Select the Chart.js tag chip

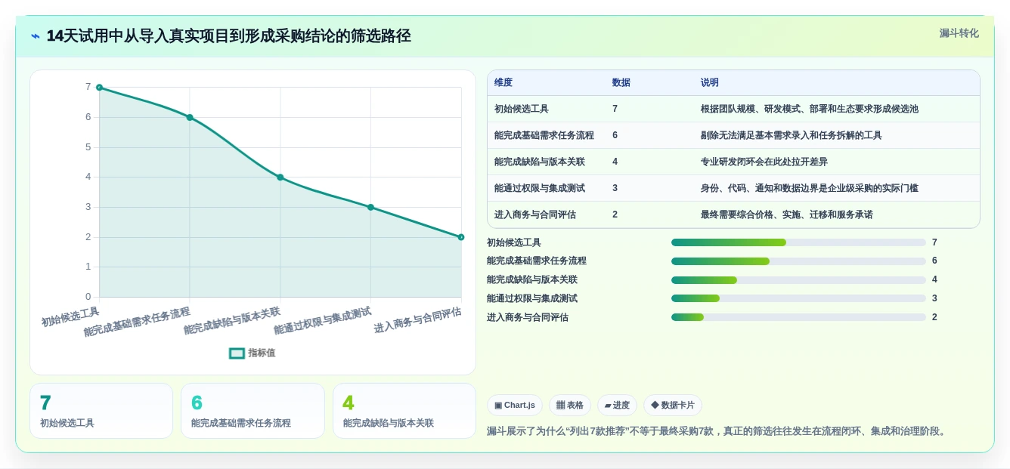515,405
